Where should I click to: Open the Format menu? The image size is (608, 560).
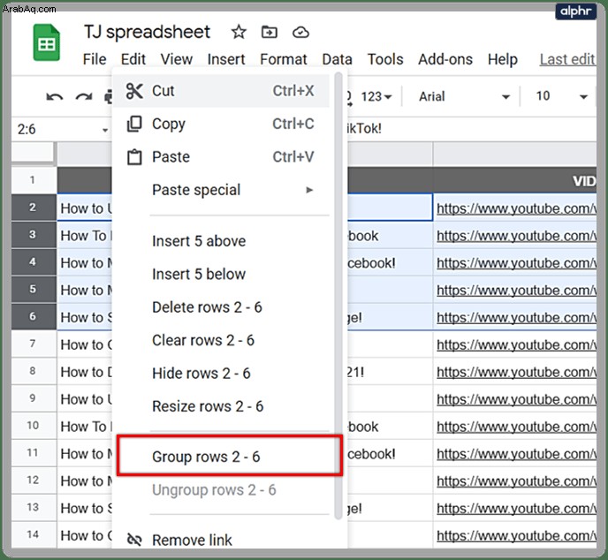tap(284, 59)
